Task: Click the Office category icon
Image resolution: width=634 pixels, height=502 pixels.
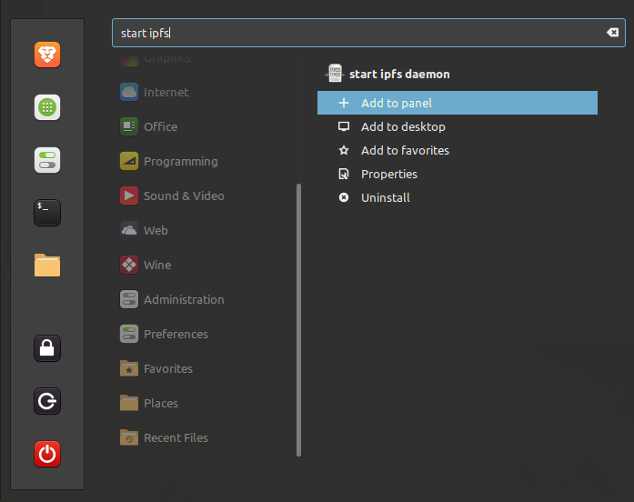Action: [129, 126]
